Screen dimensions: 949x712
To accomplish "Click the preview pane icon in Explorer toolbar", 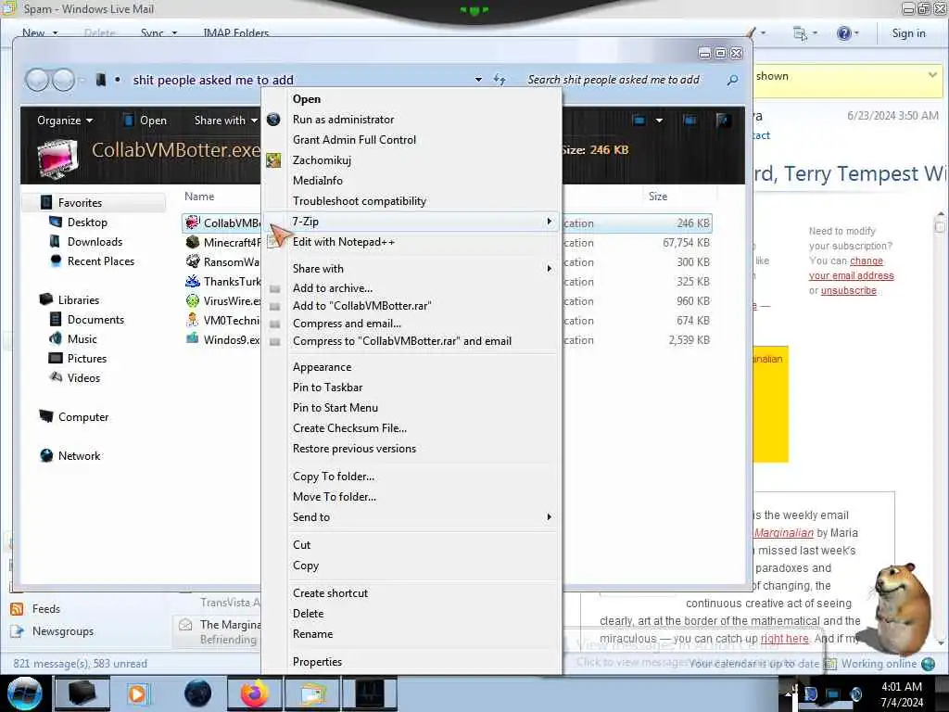I will (690, 120).
